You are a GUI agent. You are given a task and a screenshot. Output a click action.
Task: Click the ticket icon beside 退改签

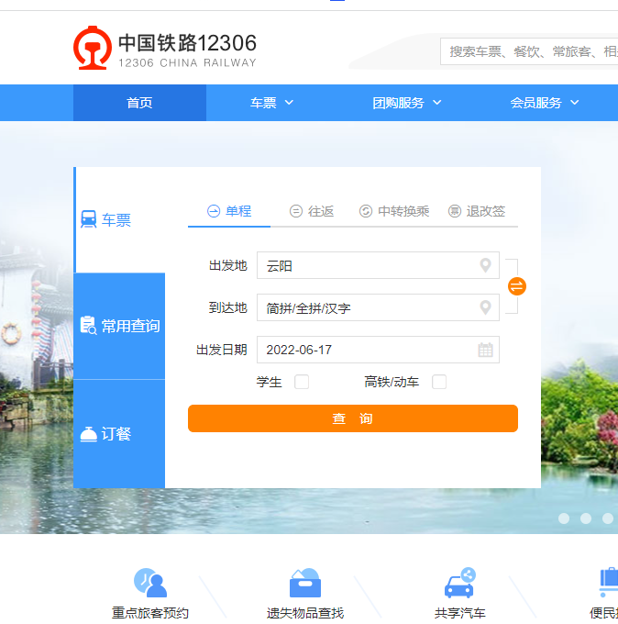pos(455,211)
